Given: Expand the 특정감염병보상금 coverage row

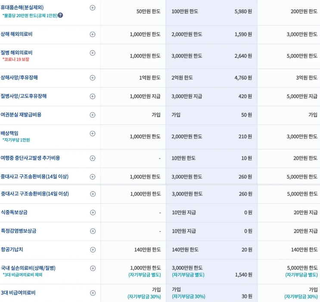Looking at the screenshot, I should coord(92,231).
